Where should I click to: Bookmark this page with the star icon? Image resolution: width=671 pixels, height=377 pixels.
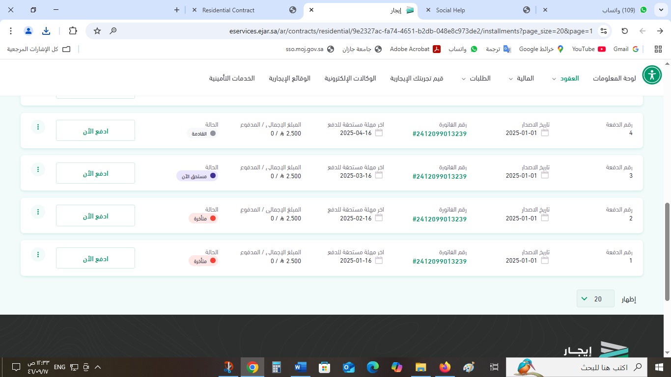tap(97, 31)
